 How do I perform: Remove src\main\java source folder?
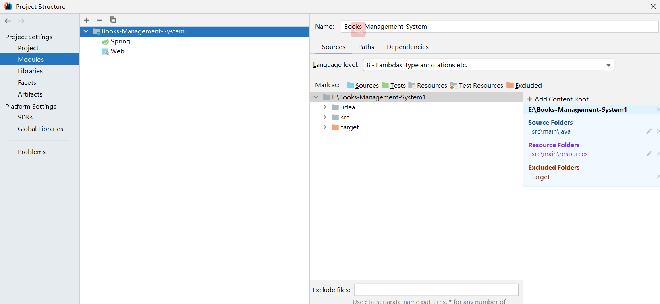point(658,131)
